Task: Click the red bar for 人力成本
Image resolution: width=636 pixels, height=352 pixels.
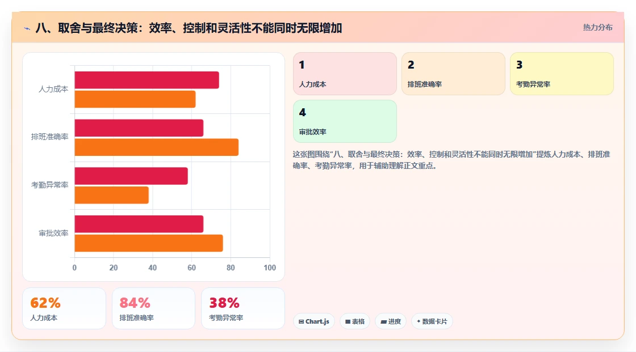Action: 147,80
